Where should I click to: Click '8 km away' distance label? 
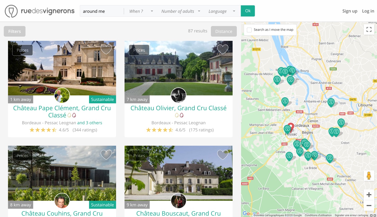[x=21, y=205]
